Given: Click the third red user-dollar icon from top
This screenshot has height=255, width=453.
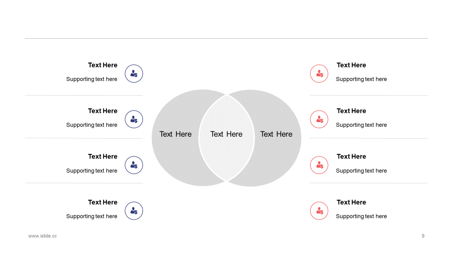Looking at the screenshot, I should point(319,165).
